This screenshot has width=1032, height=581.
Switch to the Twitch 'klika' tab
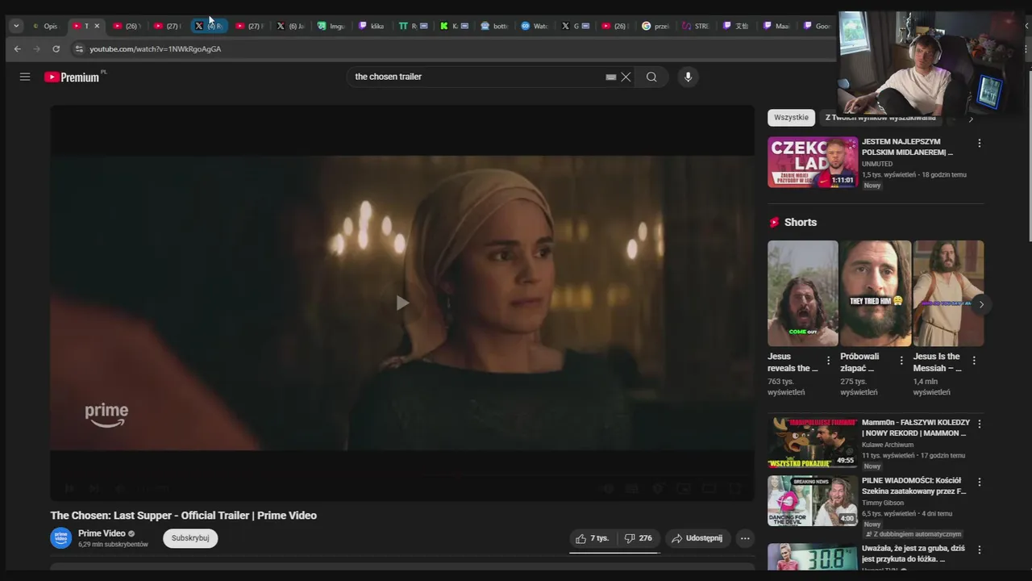pyautogui.click(x=372, y=26)
